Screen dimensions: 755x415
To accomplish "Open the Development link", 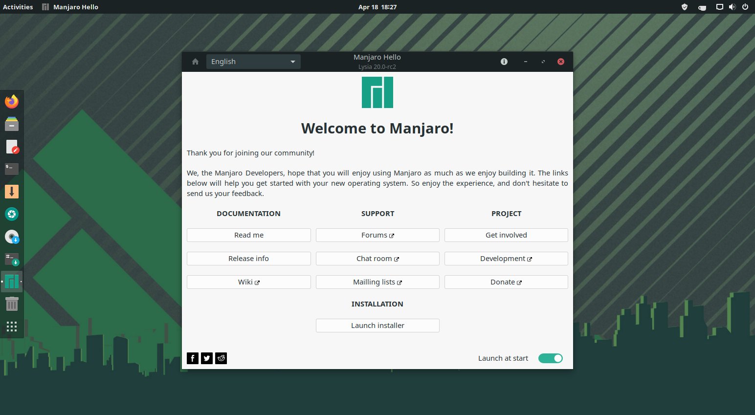I will [x=506, y=259].
